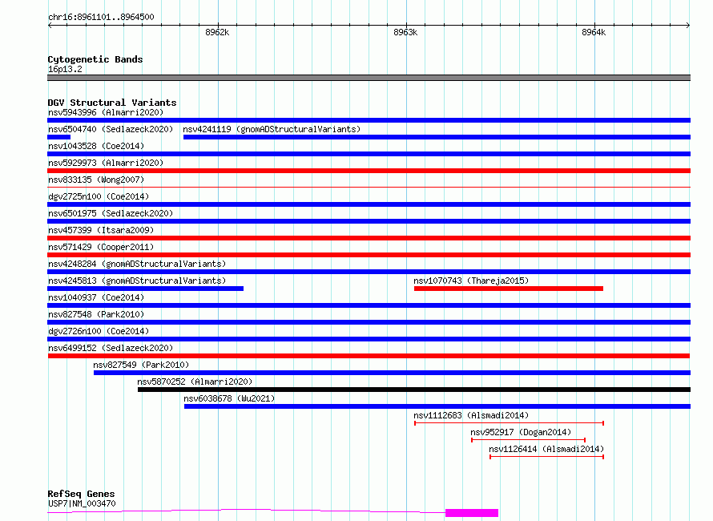
Task: Open nsv6499152 (Sedlazeck2020) label
Action: tap(111, 348)
